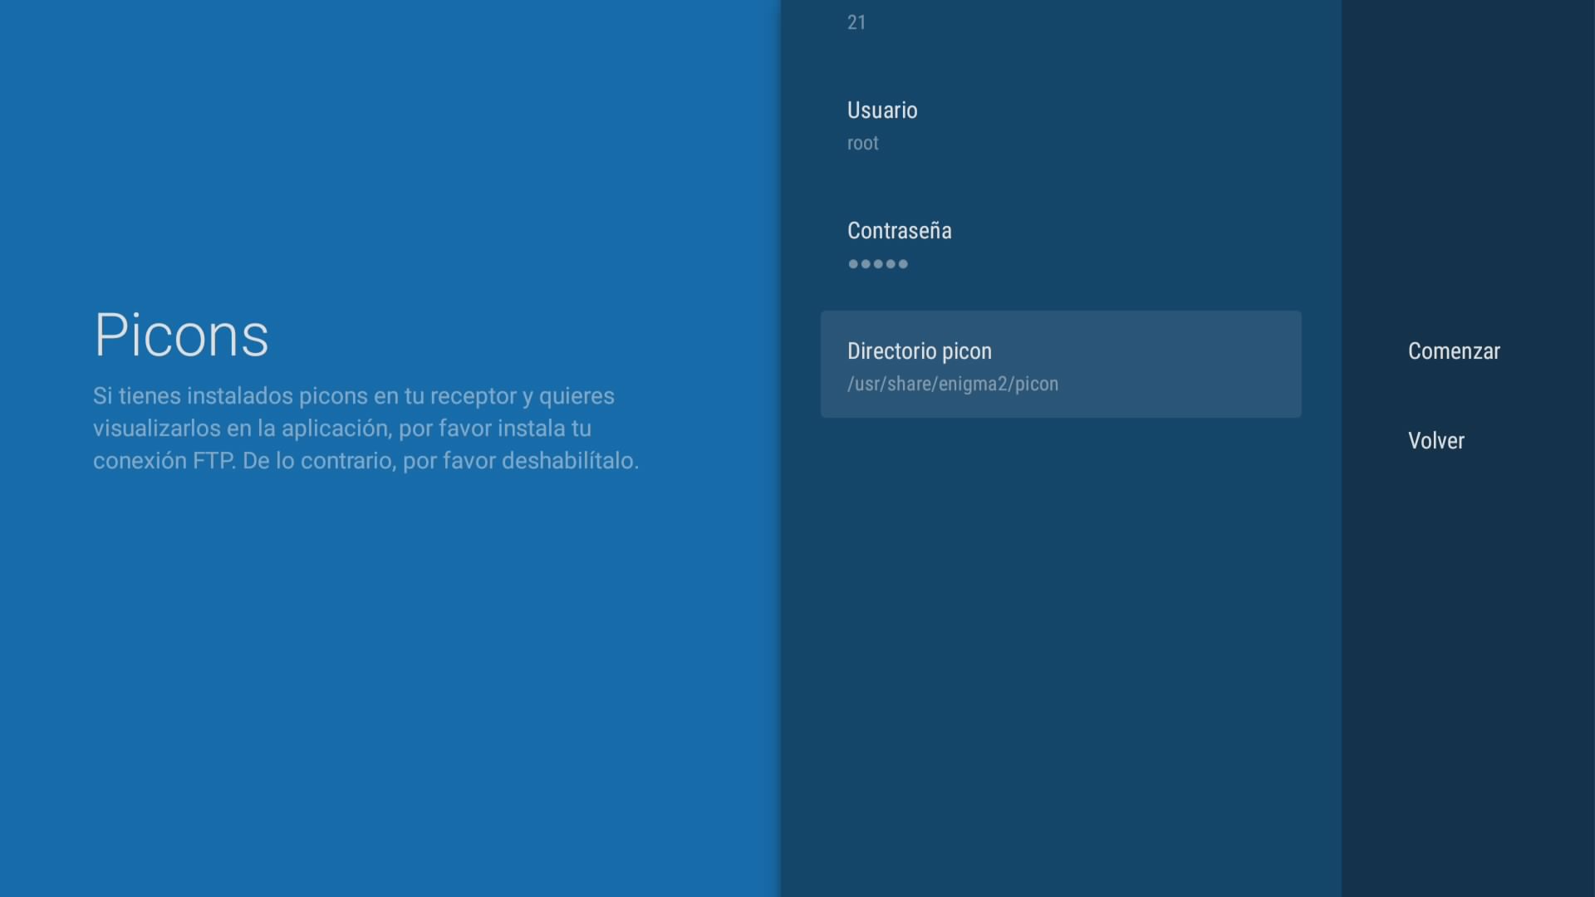This screenshot has width=1595, height=897.
Task: Click the word Picons in the left panel
Action: click(x=181, y=336)
